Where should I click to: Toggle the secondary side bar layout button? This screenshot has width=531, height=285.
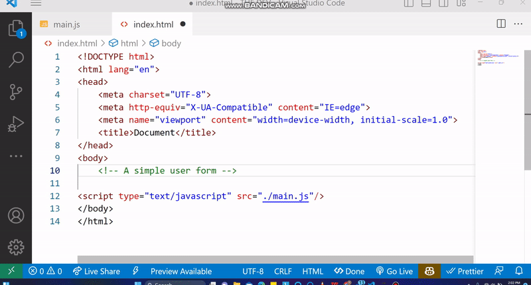[443, 3]
